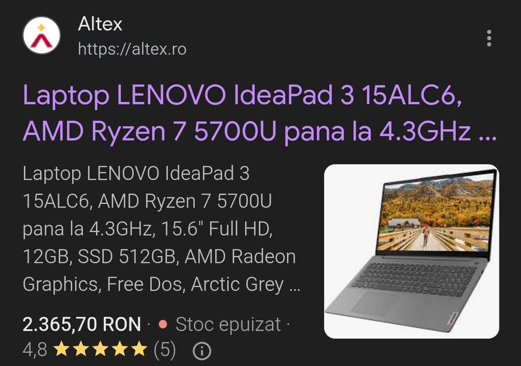The width and height of the screenshot is (521, 366).
Task: Click the (5) review count
Action: pos(164,350)
